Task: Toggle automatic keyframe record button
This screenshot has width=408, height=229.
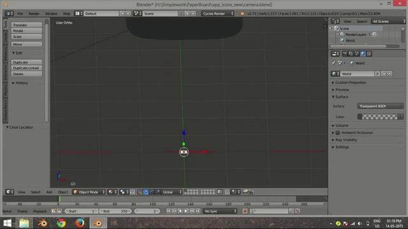Action: [x=245, y=211]
